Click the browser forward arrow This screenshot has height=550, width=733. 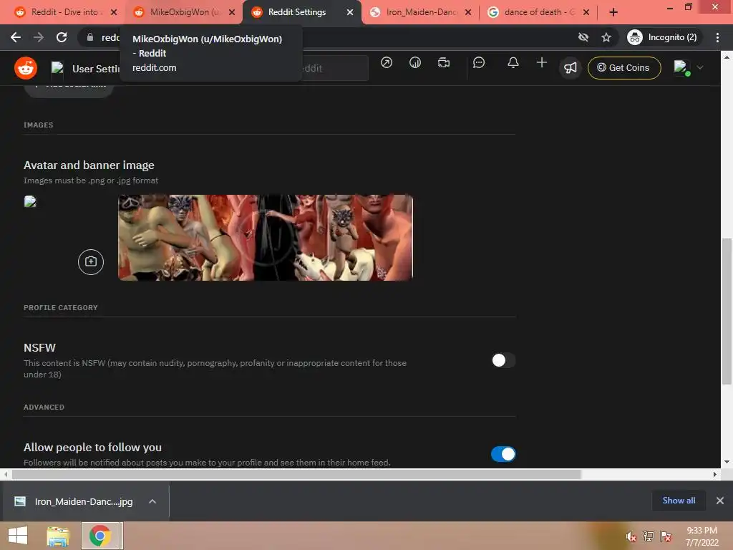click(x=39, y=37)
